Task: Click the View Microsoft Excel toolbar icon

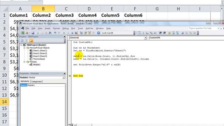Action: pyautogui.click(x=23, y=33)
